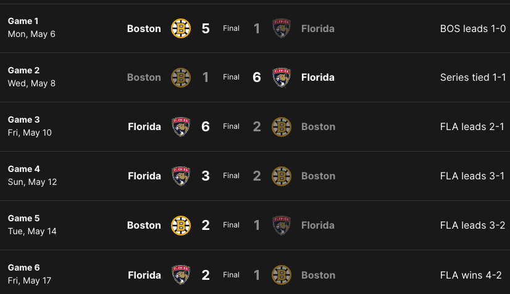Screen dimensions: 510x294
Task: Click the Florida Panthers logo in Game 1
Action: click(282, 28)
